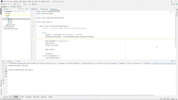The width and height of the screenshot is (178, 100).
Task: Run the Client configuration from the toolbar
Action: (x=30, y=4)
